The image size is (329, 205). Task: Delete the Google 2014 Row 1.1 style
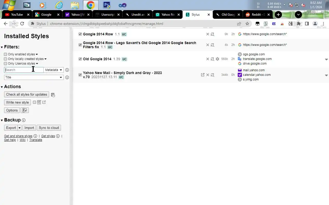[208, 34]
